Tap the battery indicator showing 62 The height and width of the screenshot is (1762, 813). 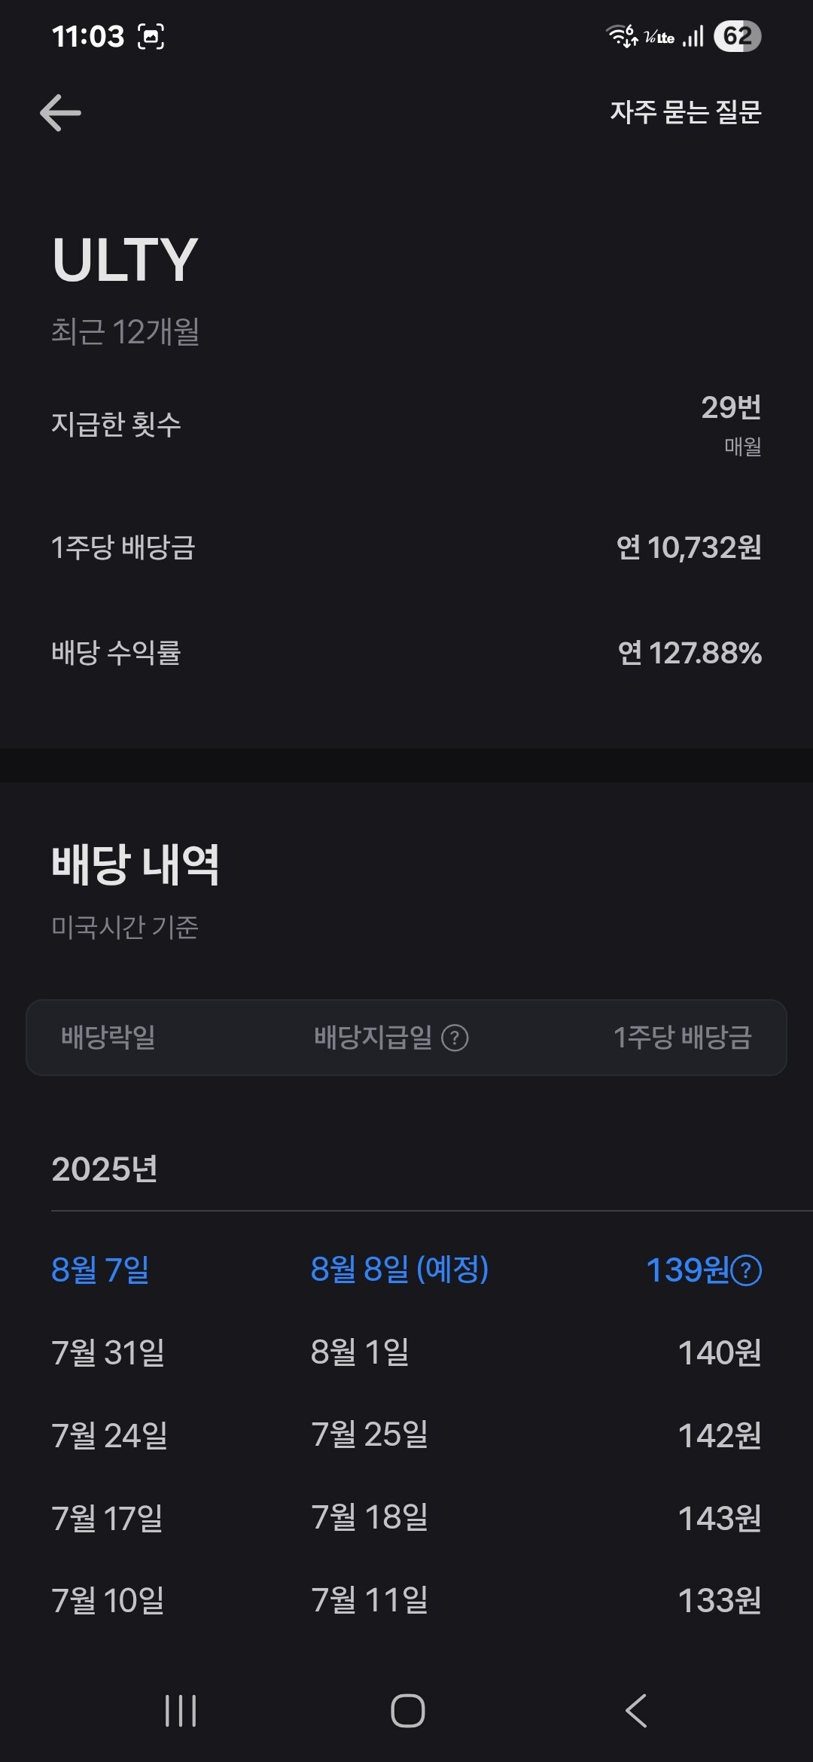point(737,36)
